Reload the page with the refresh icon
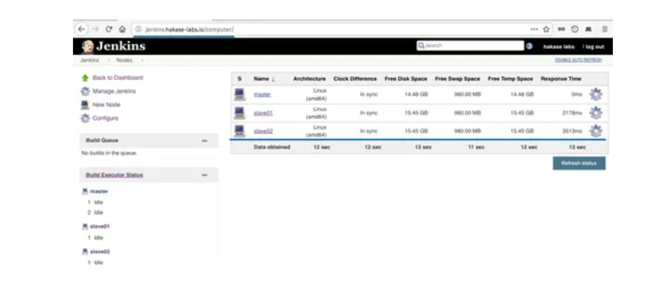669x296 pixels. coord(109,29)
